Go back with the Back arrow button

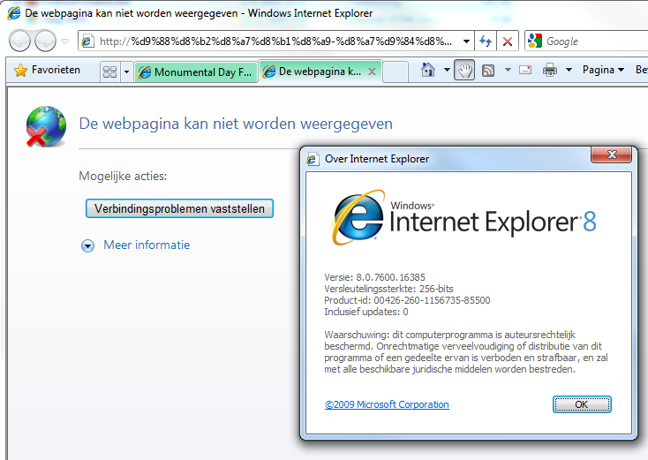(19, 41)
